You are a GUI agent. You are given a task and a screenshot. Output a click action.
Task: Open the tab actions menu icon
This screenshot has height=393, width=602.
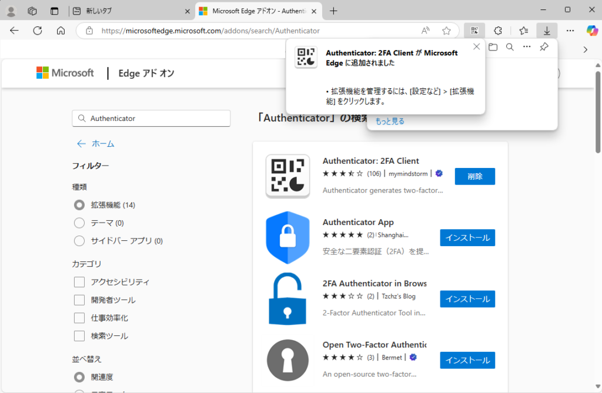pos(55,11)
